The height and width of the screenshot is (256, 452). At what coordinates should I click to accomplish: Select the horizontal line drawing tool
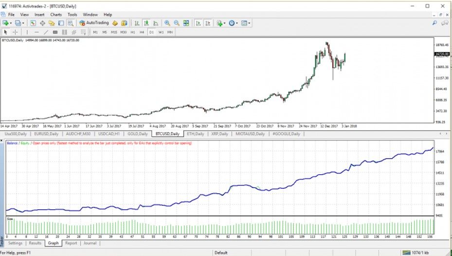coord(36,32)
